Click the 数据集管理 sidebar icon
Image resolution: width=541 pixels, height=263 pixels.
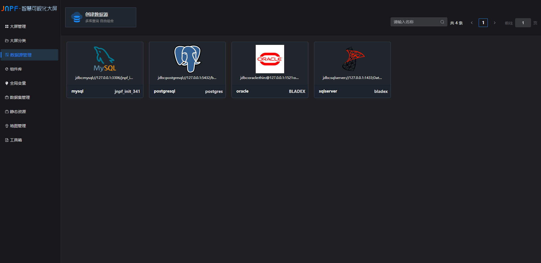pyautogui.click(x=7, y=97)
